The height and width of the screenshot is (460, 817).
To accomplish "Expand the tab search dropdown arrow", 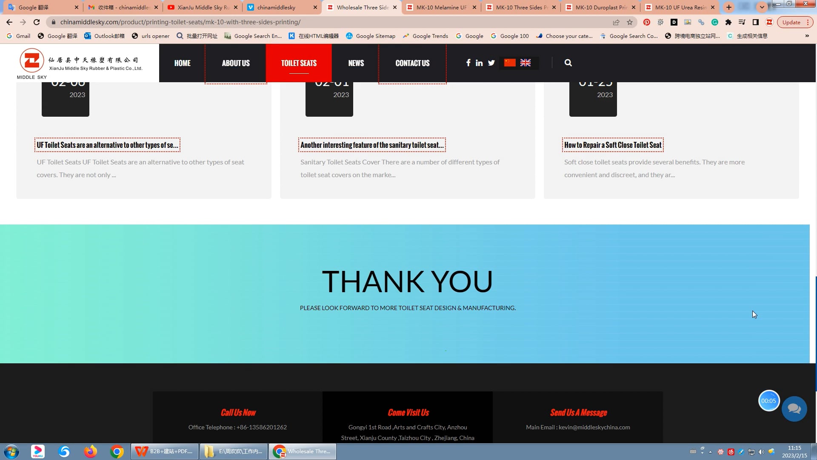I will (762, 7).
